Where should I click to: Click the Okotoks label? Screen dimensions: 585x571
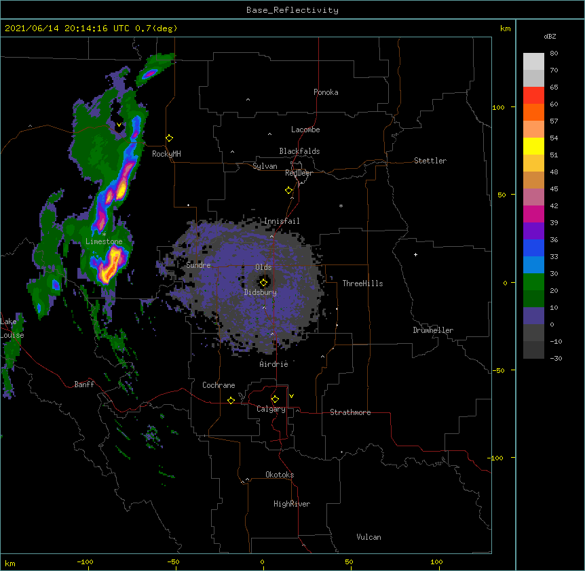point(280,475)
